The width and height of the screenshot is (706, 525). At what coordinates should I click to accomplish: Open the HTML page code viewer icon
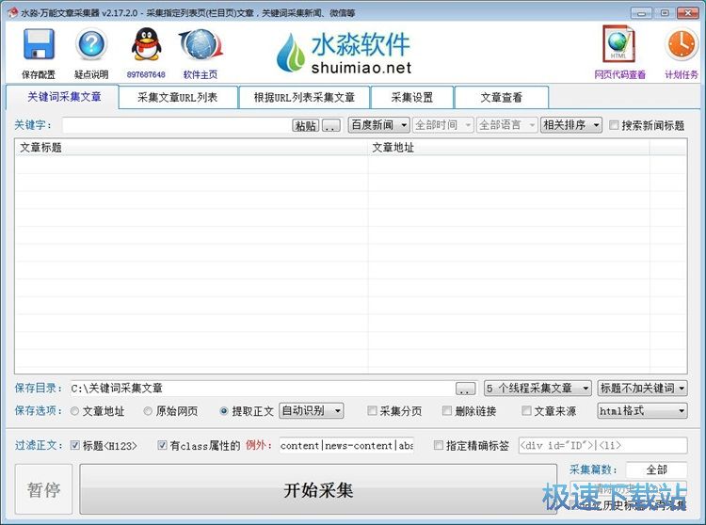click(618, 43)
